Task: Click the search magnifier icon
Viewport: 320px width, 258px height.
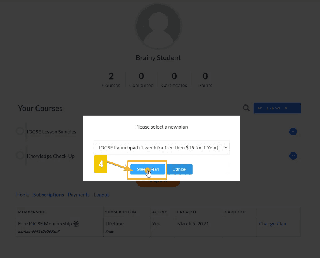Action: pyautogui.click(x=246, y=108)
